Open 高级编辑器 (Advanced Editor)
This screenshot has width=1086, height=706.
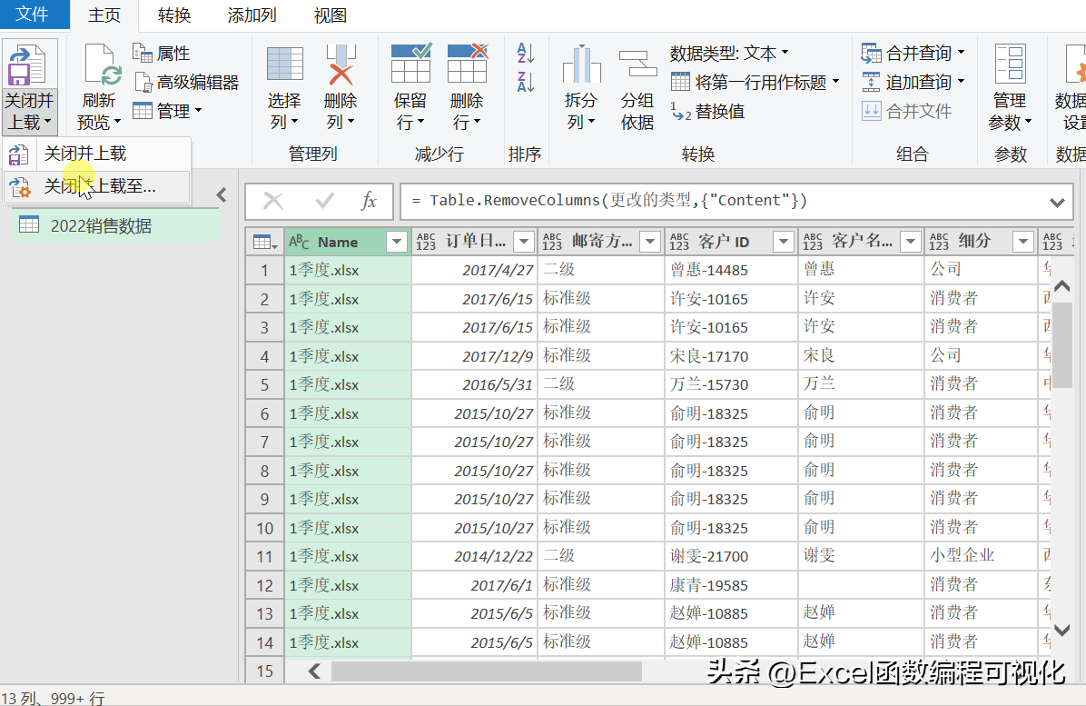click(186, 83)
